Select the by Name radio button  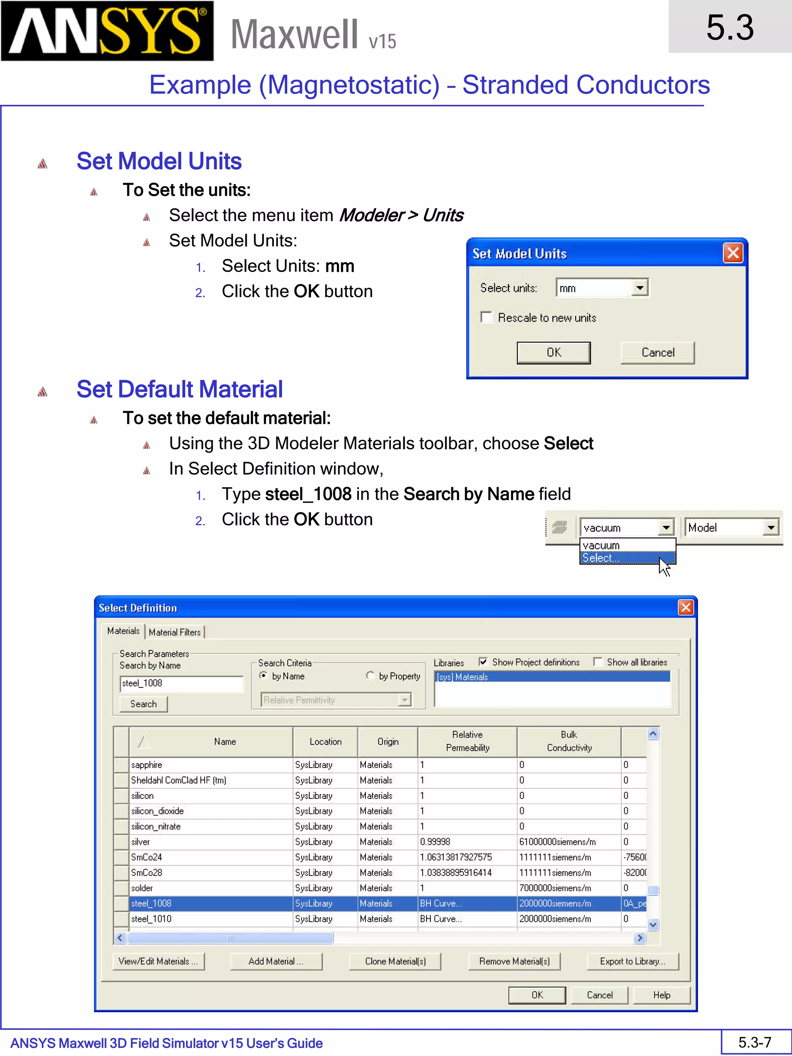pyautogui.click(x=263, y=676)
